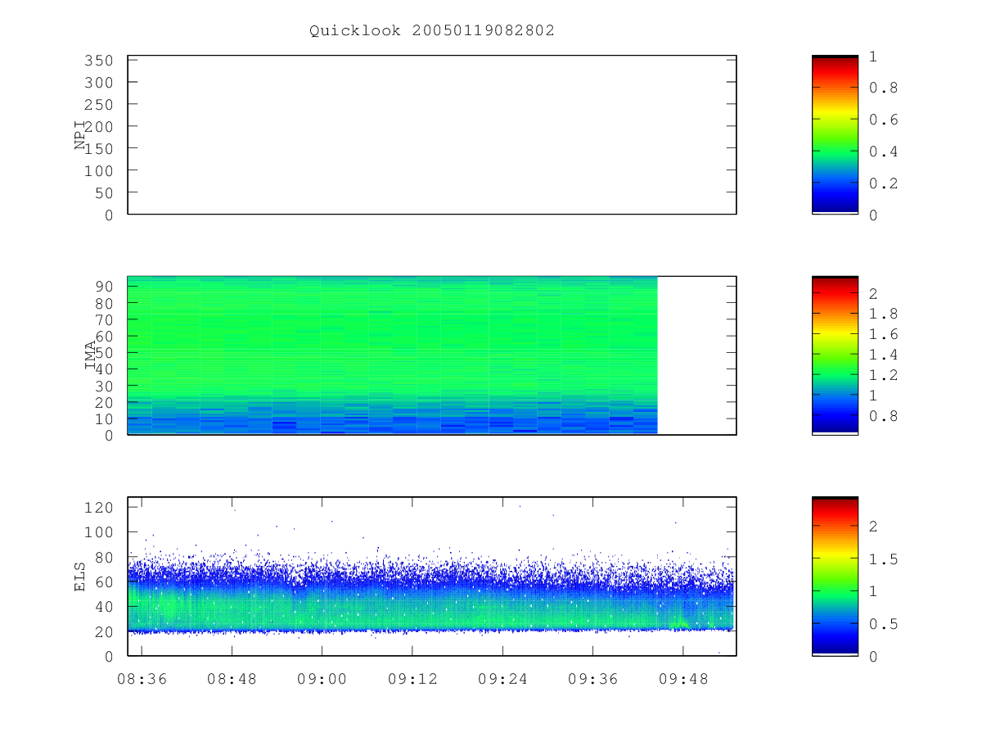The height and width of the screenshot is (737, 982).
Task: Click the NPI color scale bar
Action: [835, 135]
